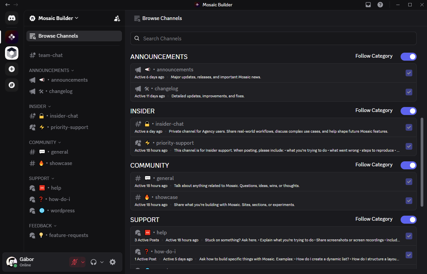Click the add a server plus icon
The width and height of the screenshot is (427, 274).
pos(12,69)
